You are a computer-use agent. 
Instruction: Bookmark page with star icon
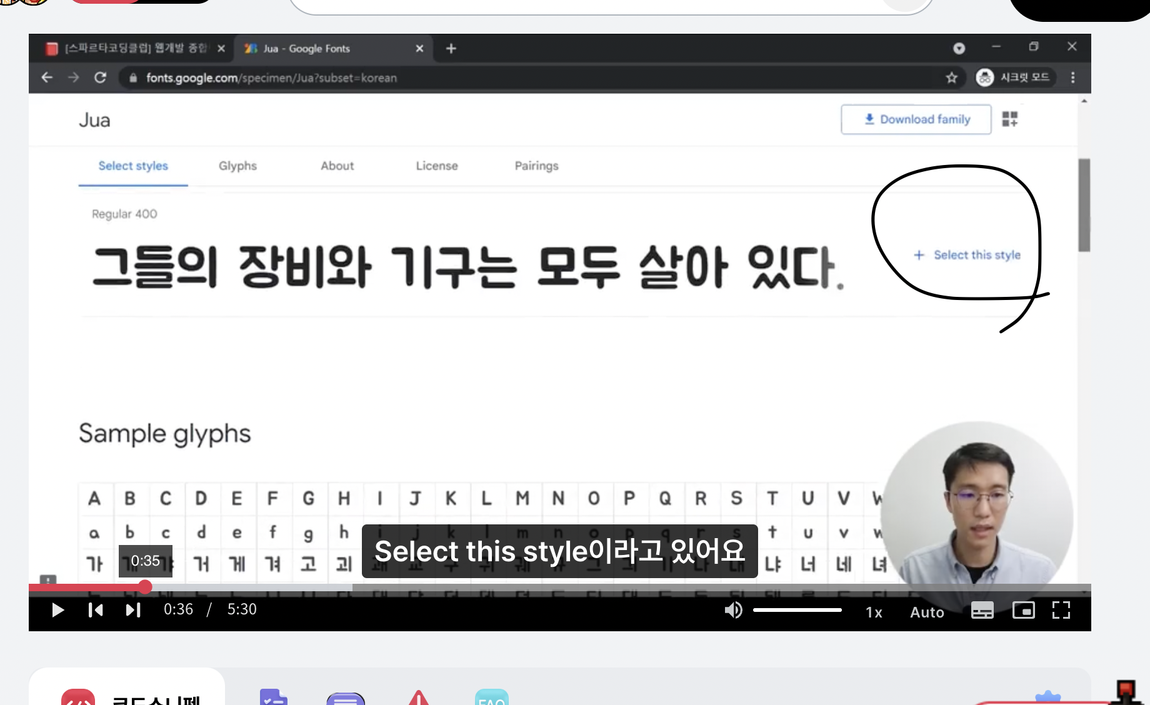pyautogui.click(x=951, y=77)
